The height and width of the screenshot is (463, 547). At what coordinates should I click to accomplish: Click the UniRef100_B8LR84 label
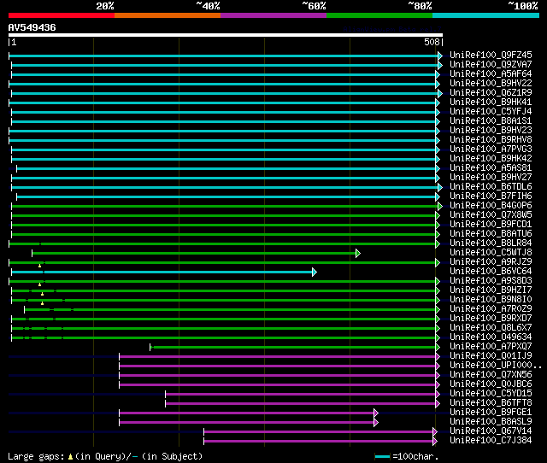point(491,243)
